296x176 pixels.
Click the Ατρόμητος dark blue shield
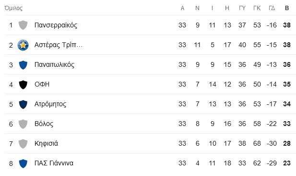tap(23, 104)
